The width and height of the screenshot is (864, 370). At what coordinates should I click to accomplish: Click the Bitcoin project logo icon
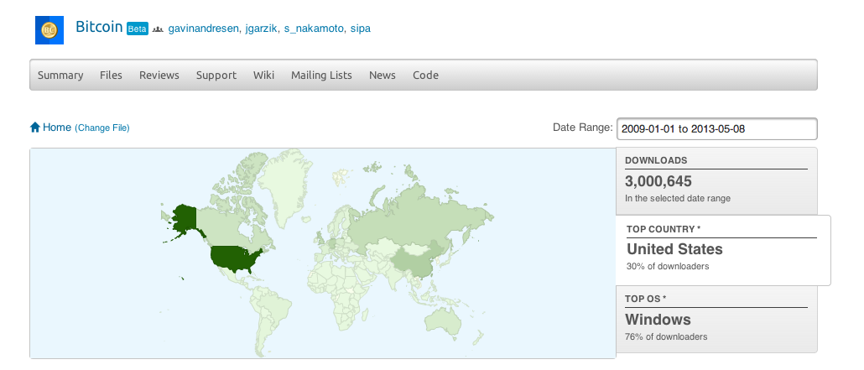click(49, 29)
